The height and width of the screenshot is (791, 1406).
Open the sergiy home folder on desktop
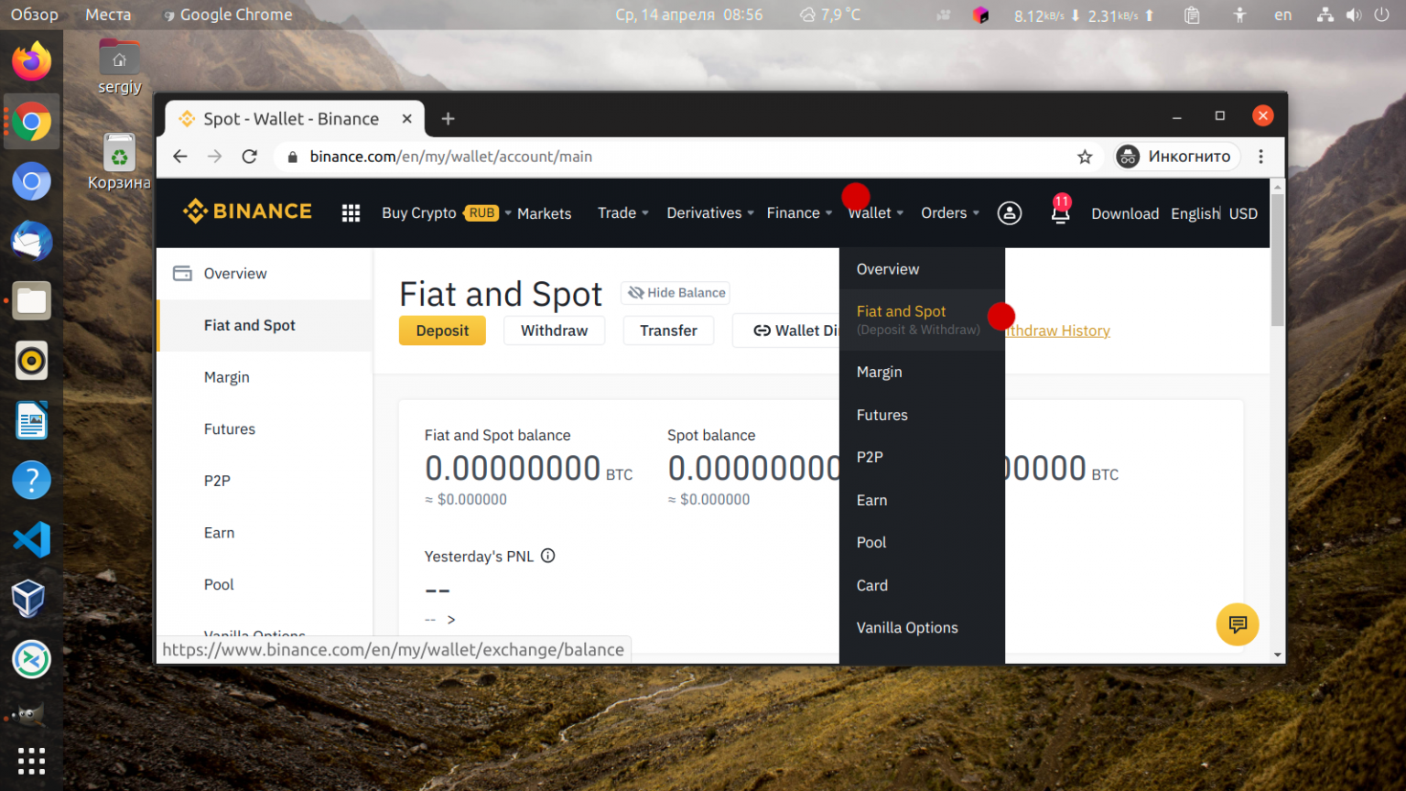(120, 67)
